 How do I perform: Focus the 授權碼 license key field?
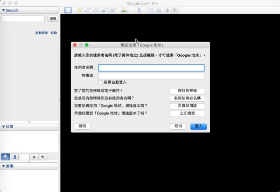pos(151,76)
